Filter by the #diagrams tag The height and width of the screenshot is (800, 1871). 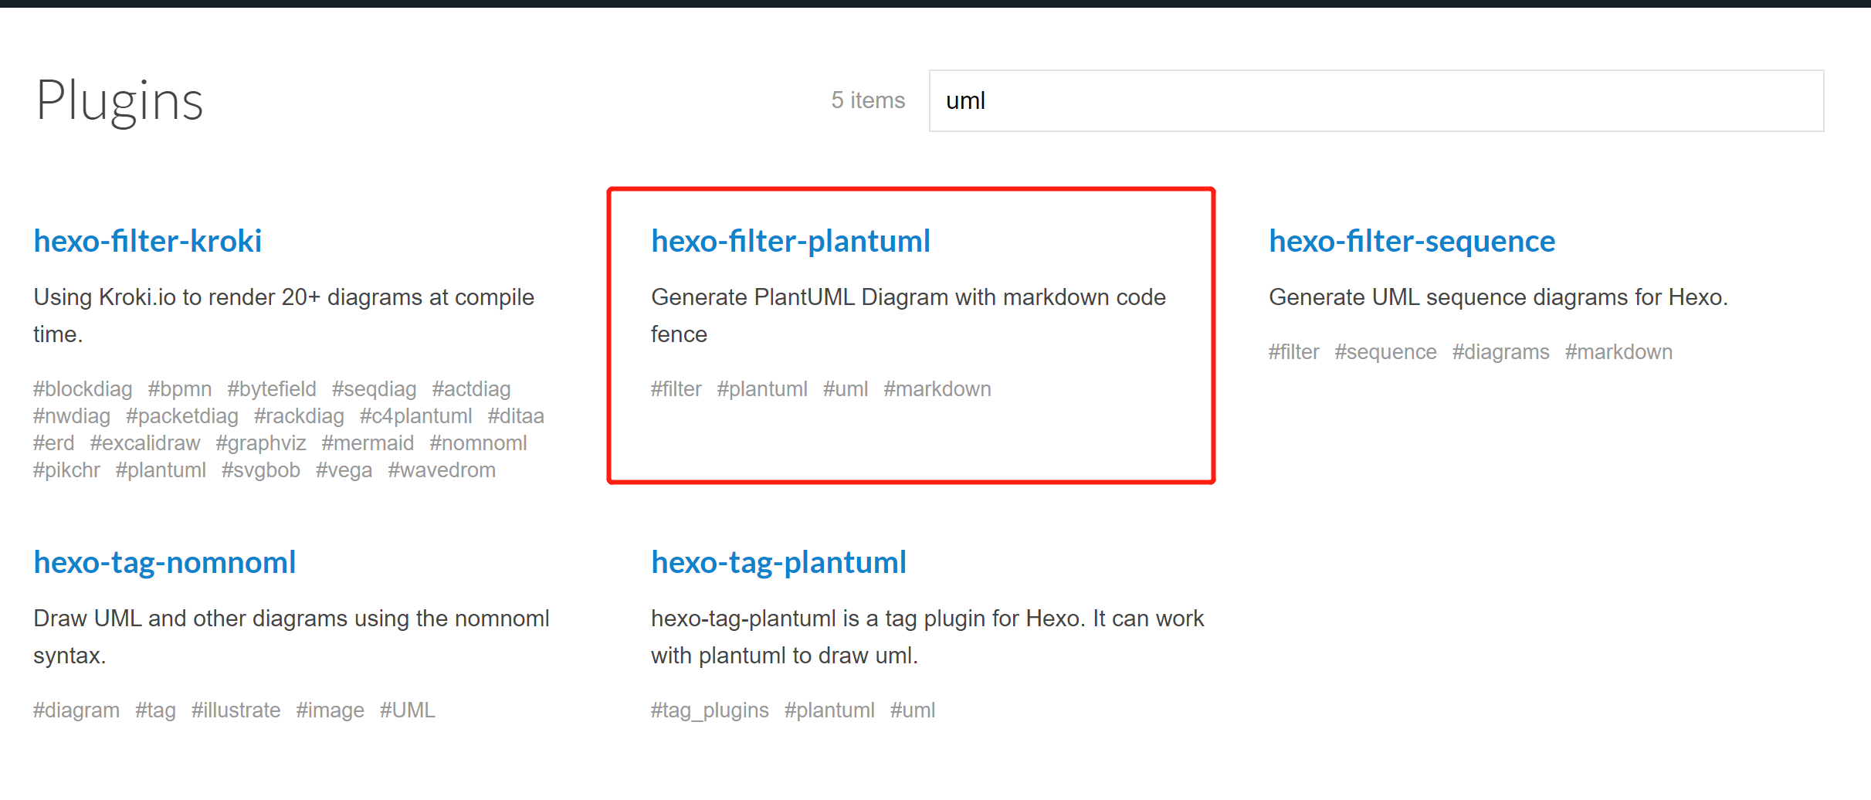(1500, 352)
